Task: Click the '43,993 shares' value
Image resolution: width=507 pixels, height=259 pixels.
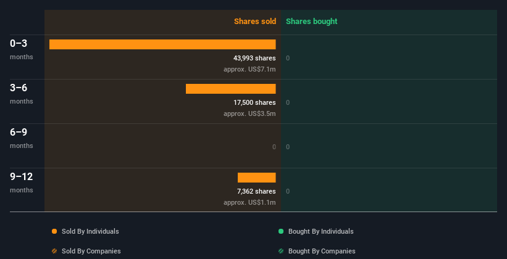Action: 254,58
